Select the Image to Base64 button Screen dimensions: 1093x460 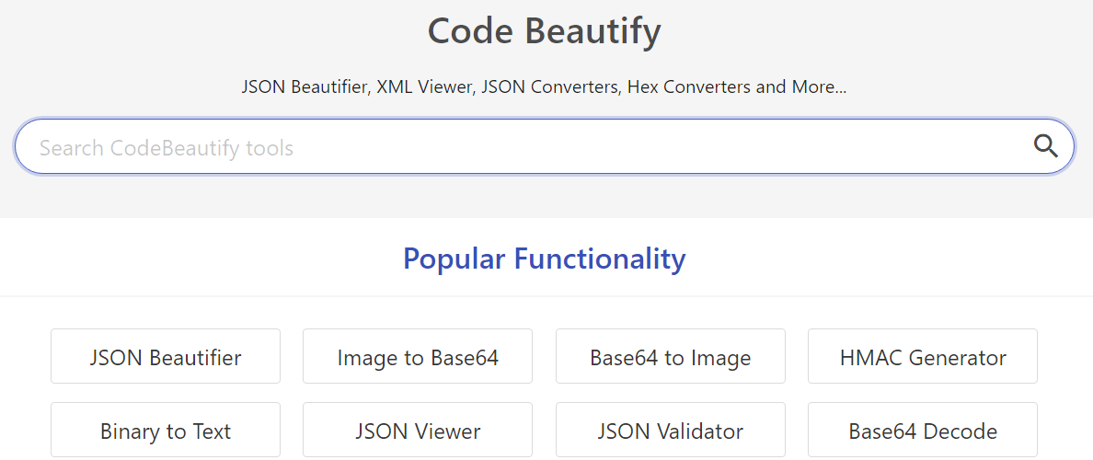pyautogui.click(x=418, y=357)
